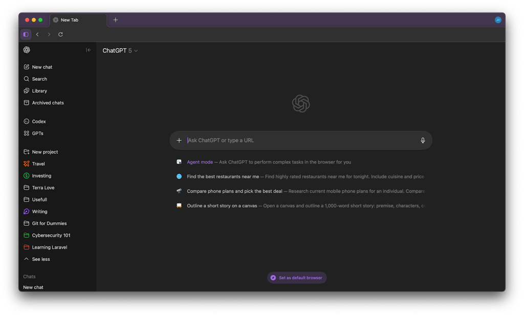
Task: Click the Library icon in sidebar
Action: 27,91
